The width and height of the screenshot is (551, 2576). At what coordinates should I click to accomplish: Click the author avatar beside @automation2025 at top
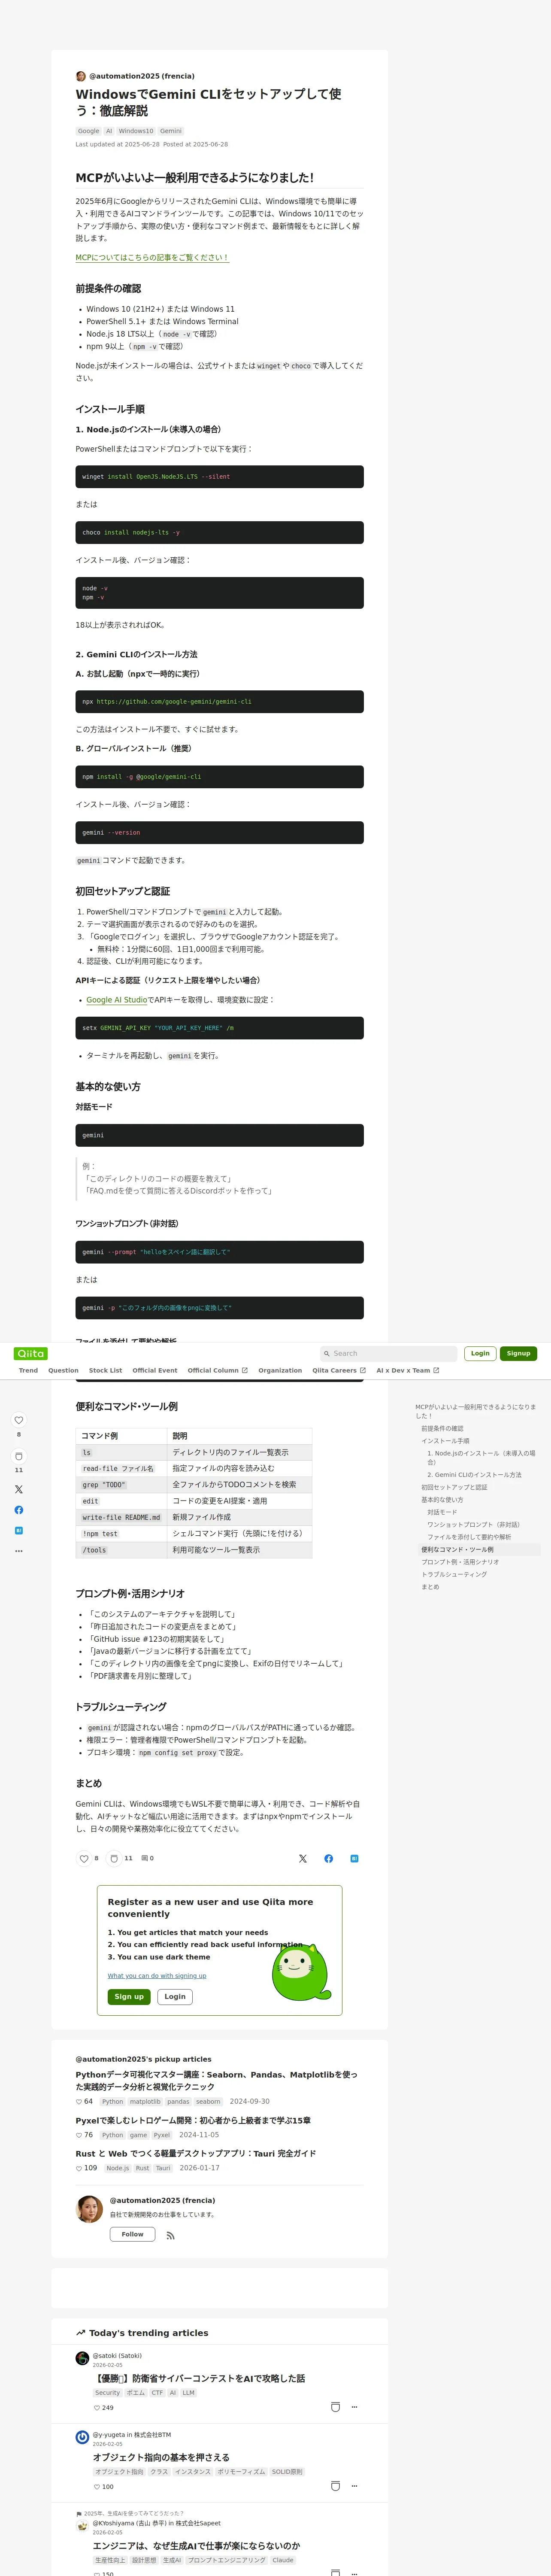point(81,76)
